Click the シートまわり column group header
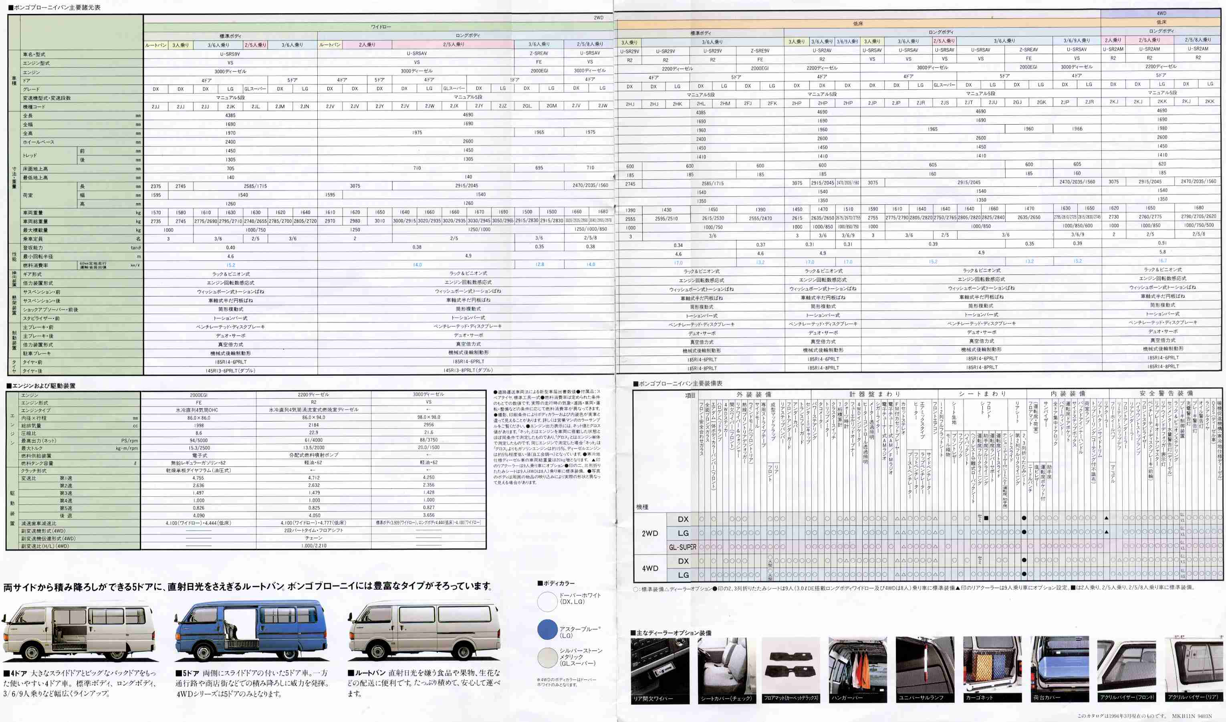This screenshot has width=1226, height=722. tap(982, 393)
